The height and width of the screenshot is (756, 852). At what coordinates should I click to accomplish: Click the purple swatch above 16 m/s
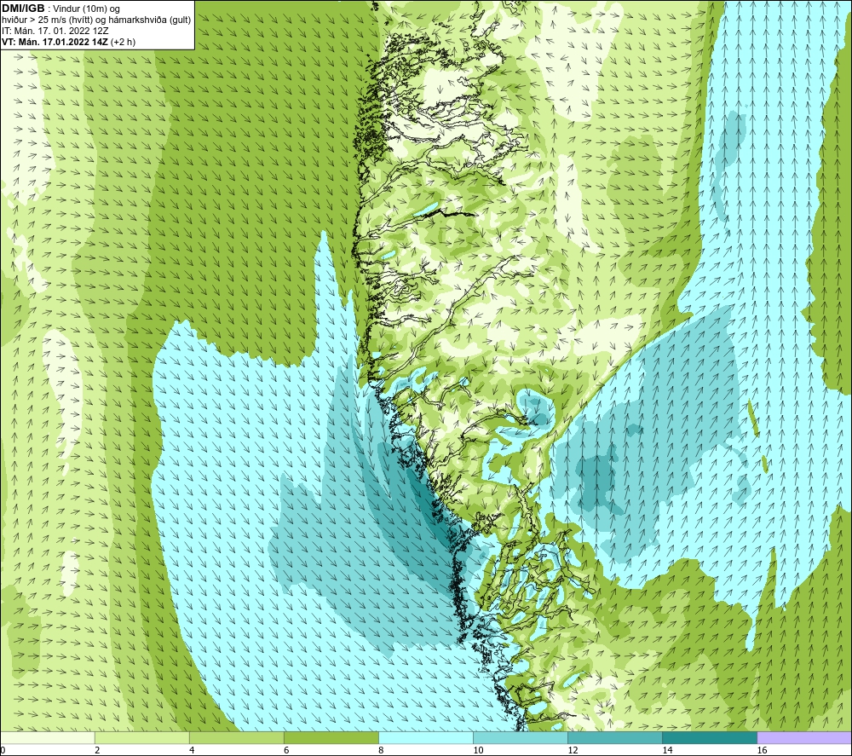[804, 737]
